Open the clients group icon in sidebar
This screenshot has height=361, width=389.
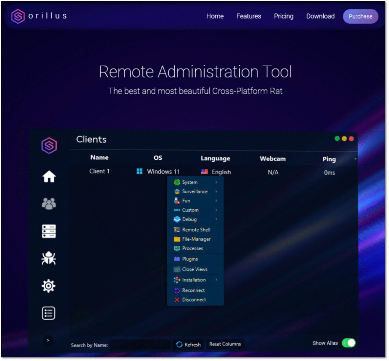coord(49,204)
